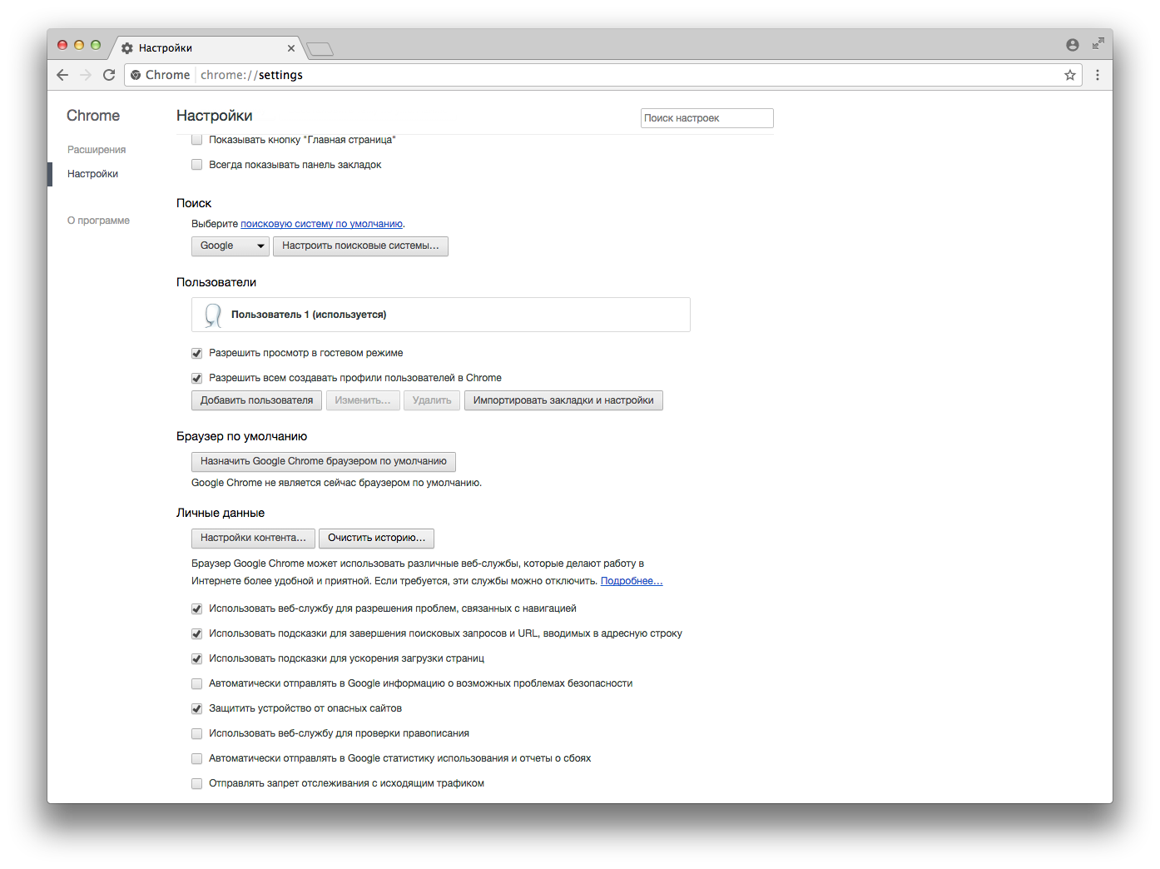Screen dimensions: 1160x869
Task: Toggle 'Разрешить всем создавать профили пользователей'
Action: point(197,378)
